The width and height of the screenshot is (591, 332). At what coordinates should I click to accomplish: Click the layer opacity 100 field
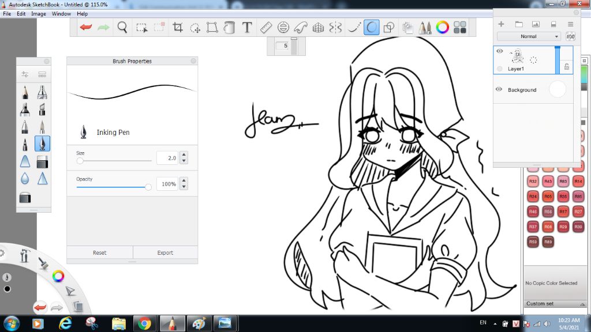pos(570,36)
